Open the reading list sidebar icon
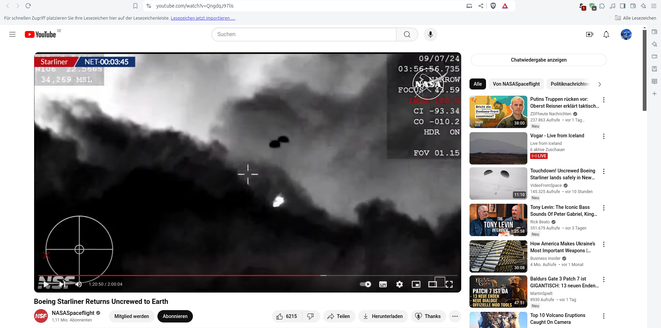Viewport: 661px width, 328px height. [x=654, y=81]
